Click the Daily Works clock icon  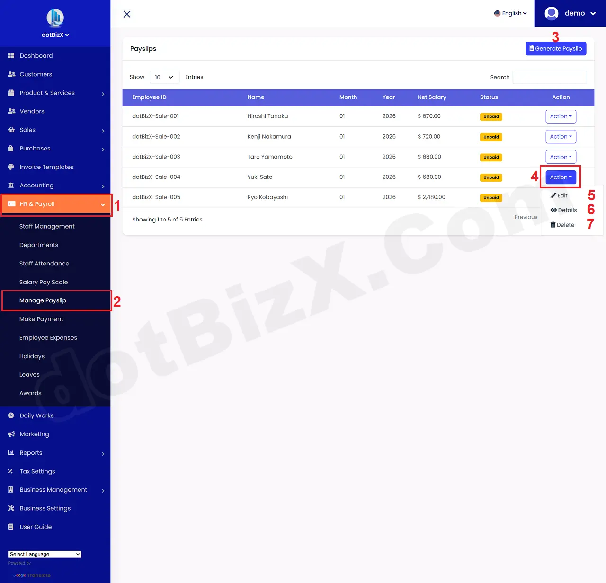pos(11,415)
